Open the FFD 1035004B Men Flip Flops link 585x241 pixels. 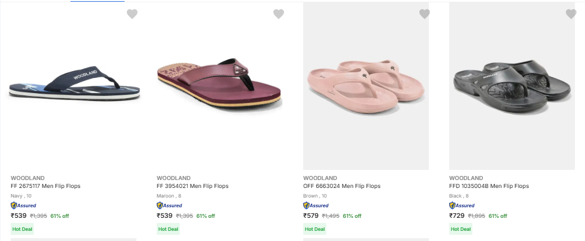tap(489, 186)
